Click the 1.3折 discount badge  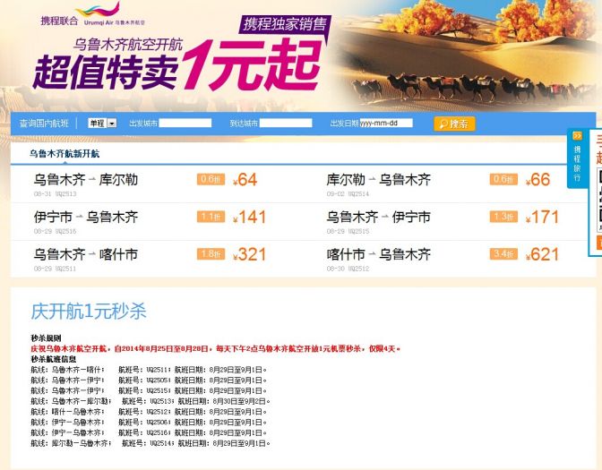(503, 217)
